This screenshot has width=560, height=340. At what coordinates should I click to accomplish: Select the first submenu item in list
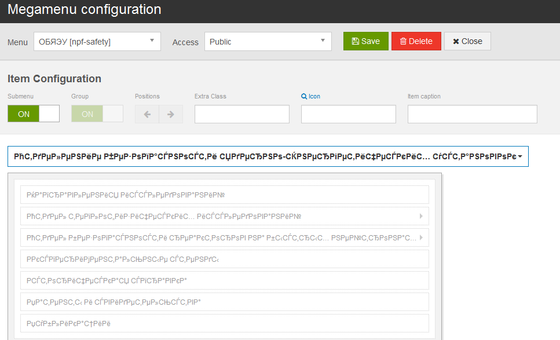click(x=225, y=195)
